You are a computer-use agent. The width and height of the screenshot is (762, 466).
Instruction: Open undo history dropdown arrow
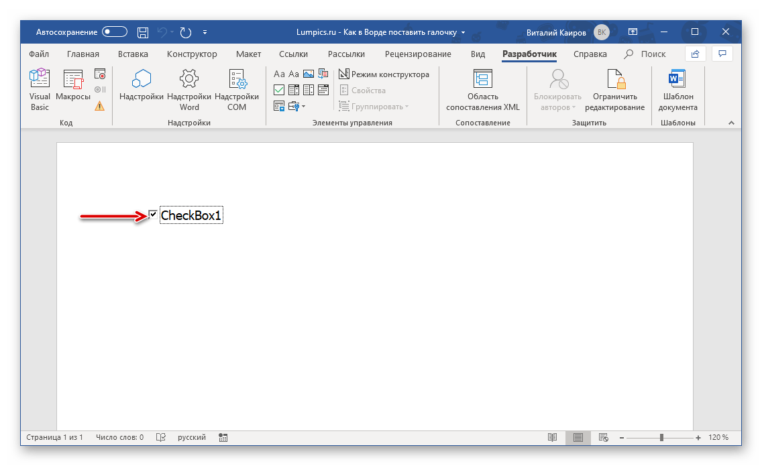pyautogui.click(x=172, y=33)
